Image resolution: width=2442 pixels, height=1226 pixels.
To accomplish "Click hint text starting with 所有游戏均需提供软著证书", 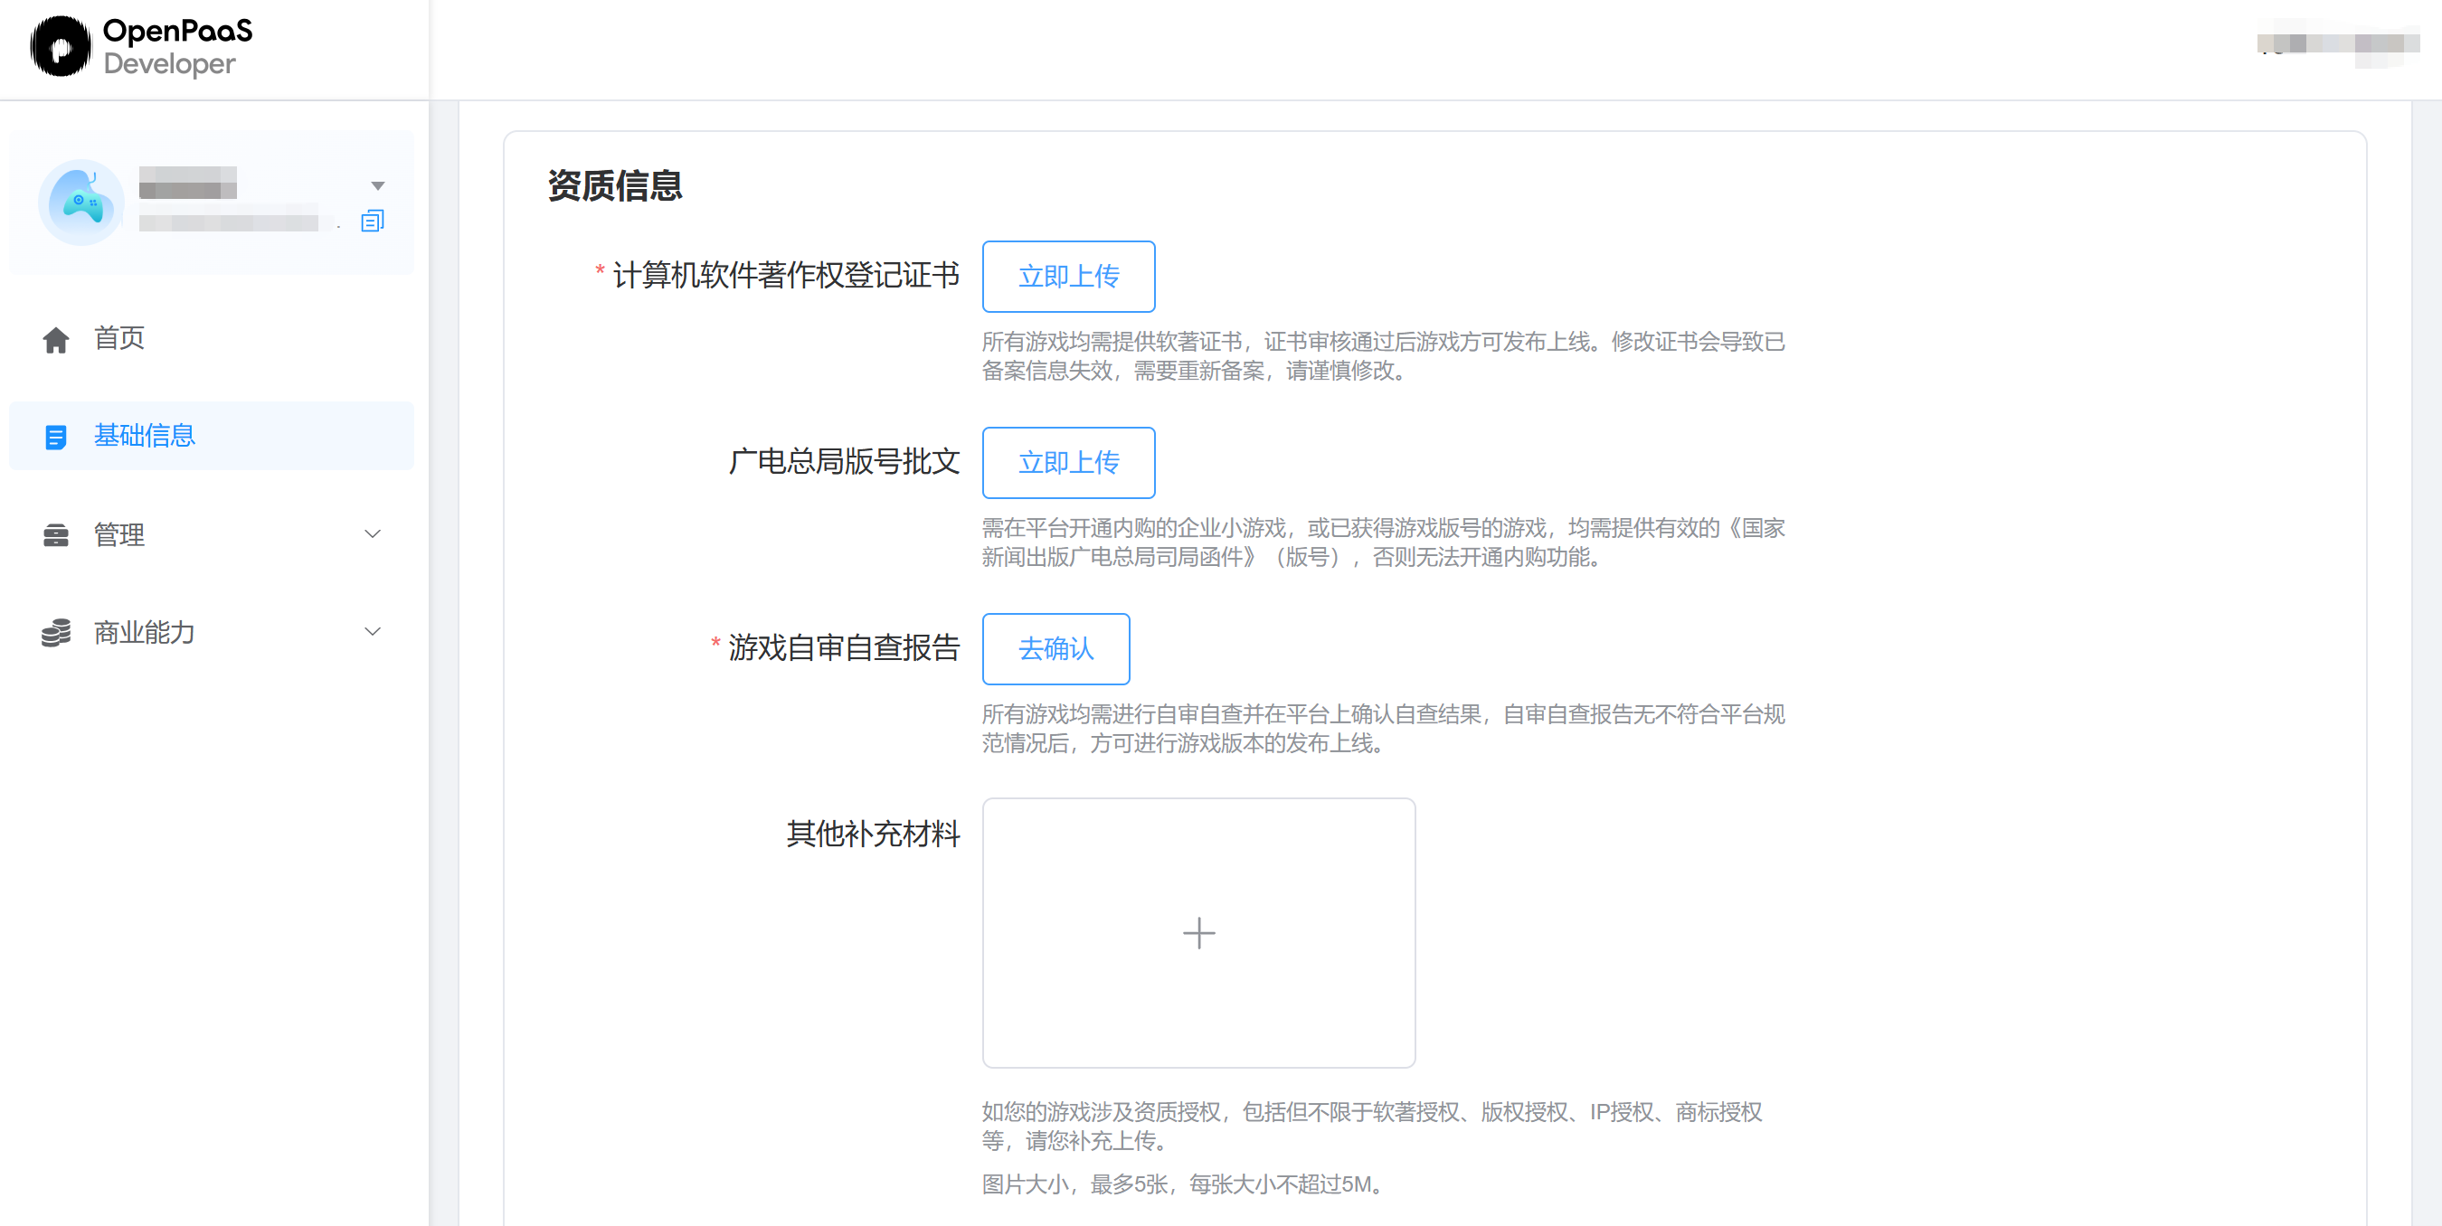I will click(x=1383, y=356).
